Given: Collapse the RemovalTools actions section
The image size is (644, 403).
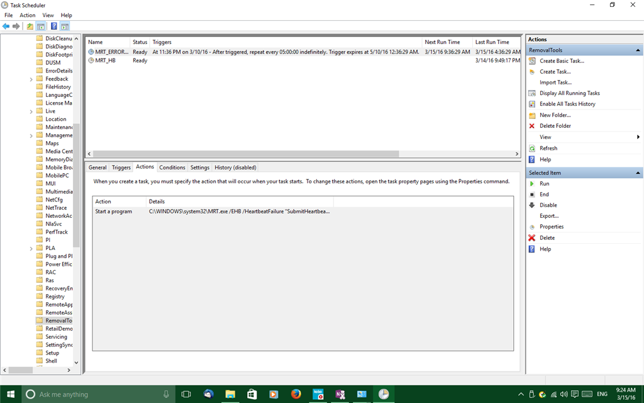Looking at the screenshot, I should [x=638, y=50].
